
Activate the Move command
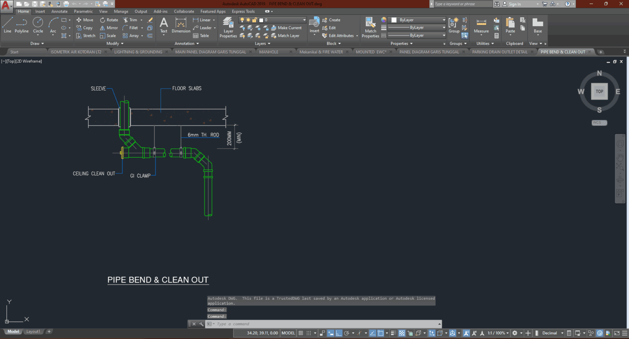85,20
